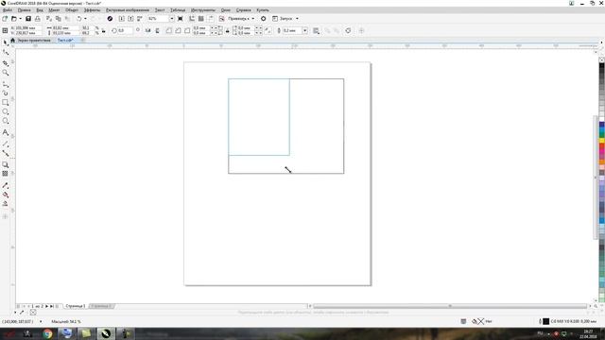
Task: Open the Таблица menu
Action: 178,10
